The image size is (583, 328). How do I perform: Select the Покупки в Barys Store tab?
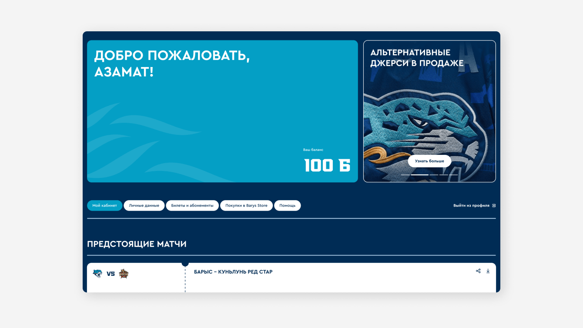(x=246, y=205)
